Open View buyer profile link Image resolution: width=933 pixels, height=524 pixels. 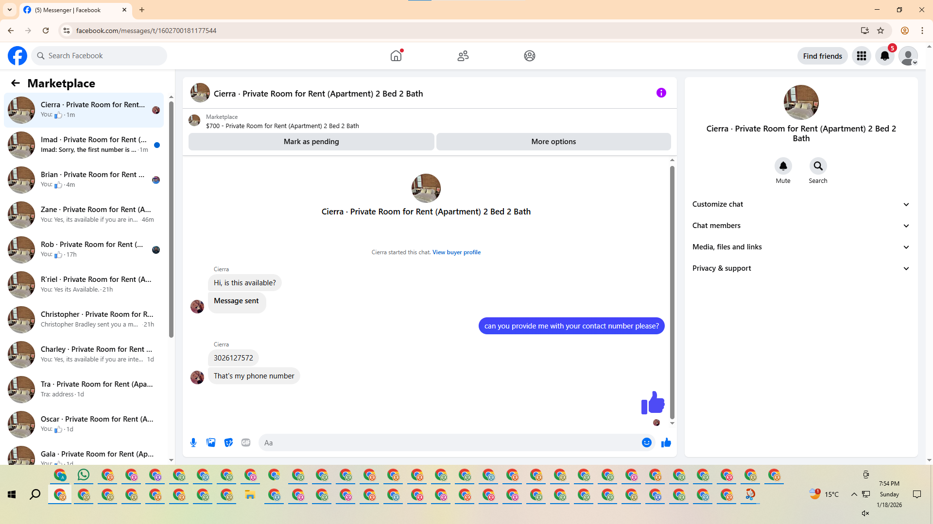[x=456, y=252]
